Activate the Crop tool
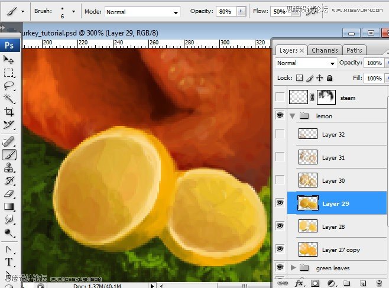The image size is (389, 288). click(x=9, y=112)
